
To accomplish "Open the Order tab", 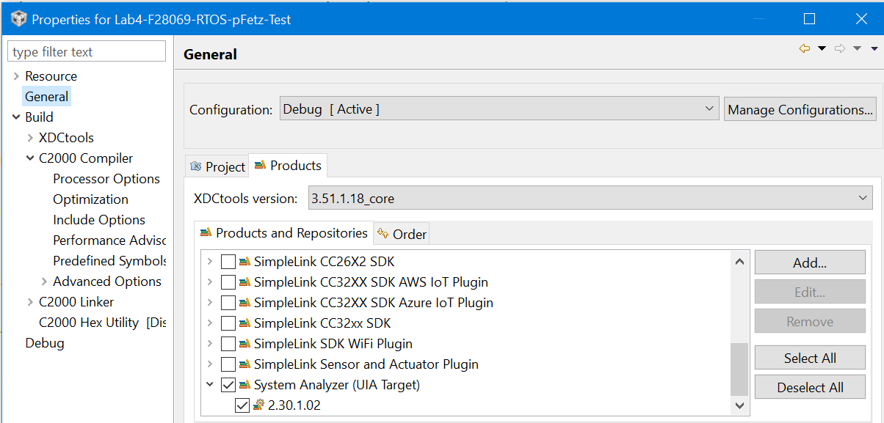I will [x=402, y=234].
